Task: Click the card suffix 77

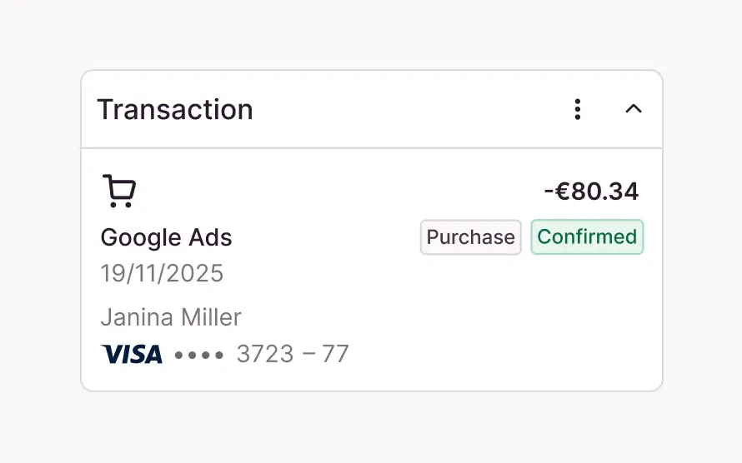Action: click(335, 355)
